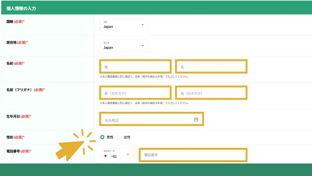This screenshot has height=176, width=312.
Task: Open the 国籍 nationality Japan dropdown
Action: point(124,25)
